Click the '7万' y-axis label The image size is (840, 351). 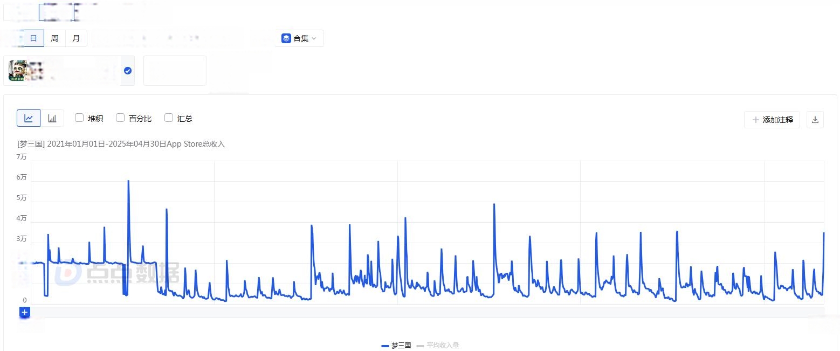(22, 156)
